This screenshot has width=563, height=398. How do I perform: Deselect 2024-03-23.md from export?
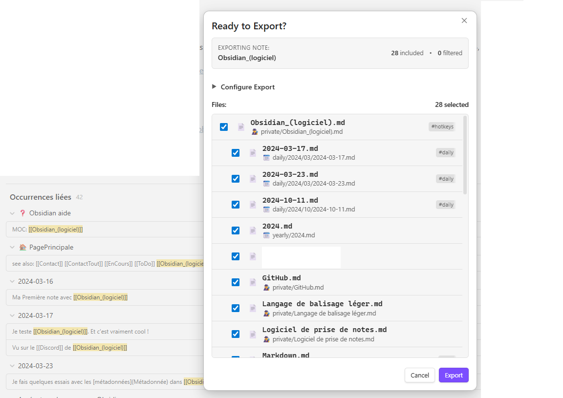[236, 179]
